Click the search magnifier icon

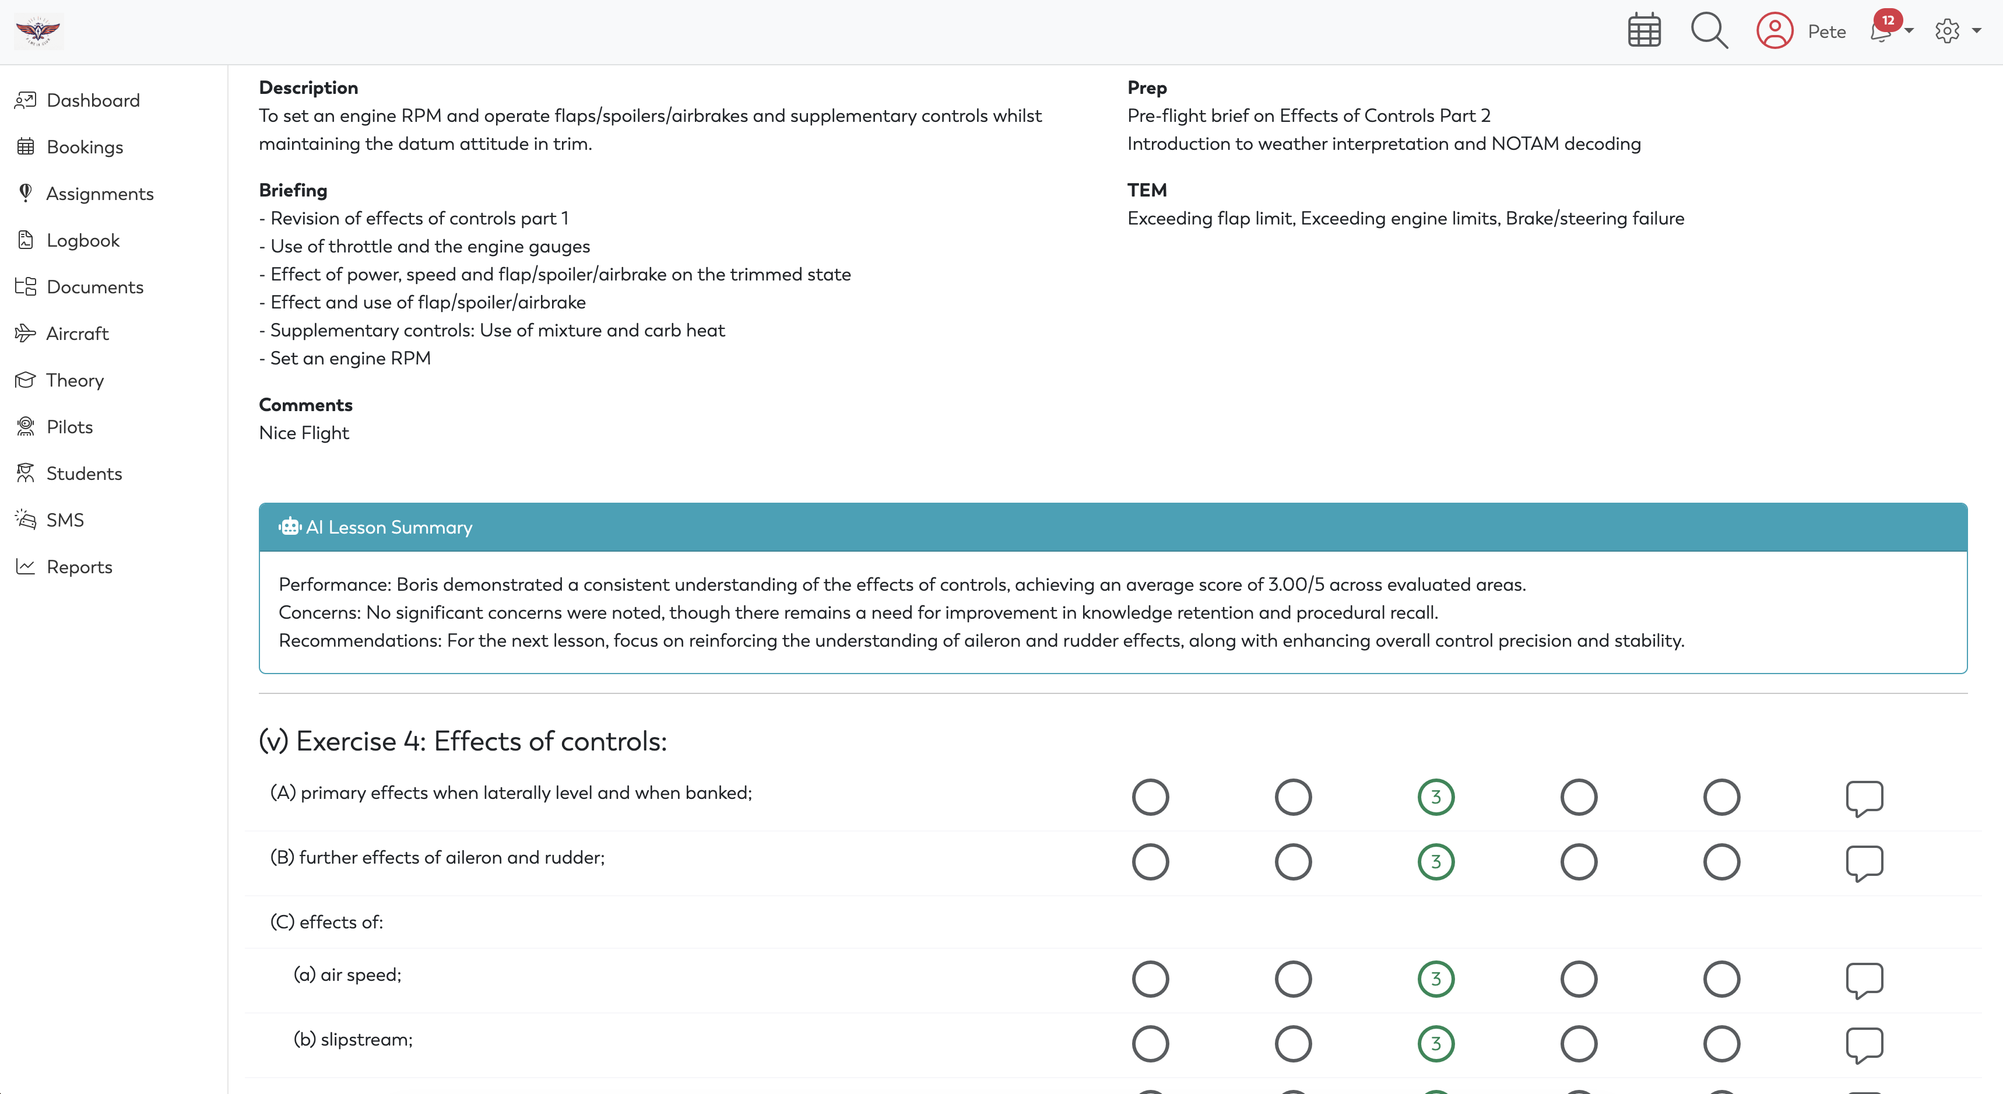[x=1709, y=31]
